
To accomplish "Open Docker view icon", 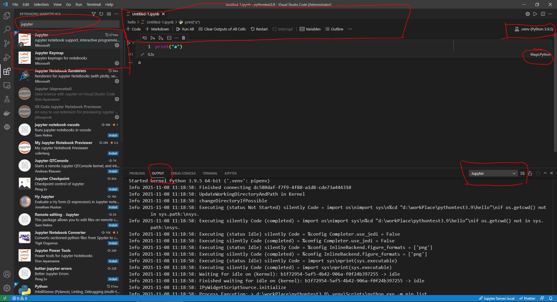I will [x=7, y=113].
